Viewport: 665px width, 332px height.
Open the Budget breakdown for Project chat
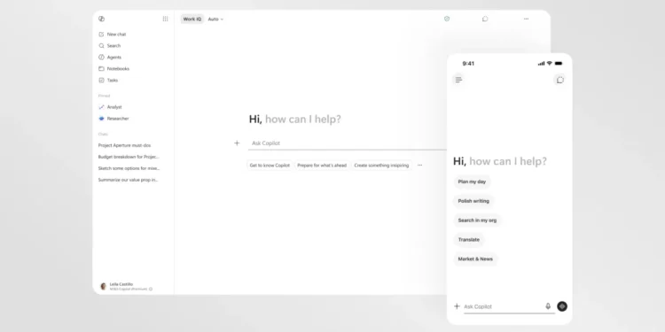[x=129, y=157]
